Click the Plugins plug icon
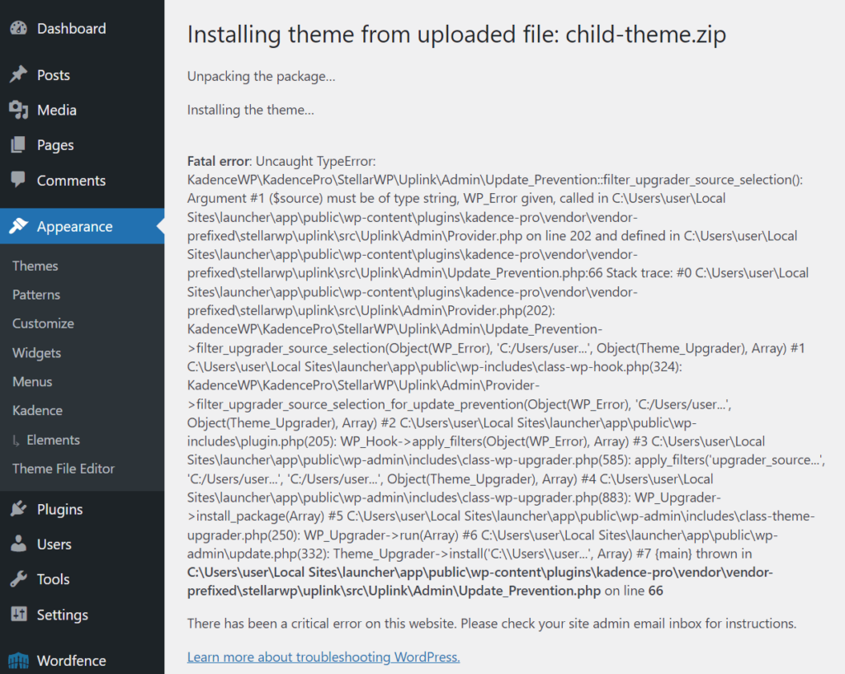The height and width of the screenshot is (674, 845). (x=18, y=509)
